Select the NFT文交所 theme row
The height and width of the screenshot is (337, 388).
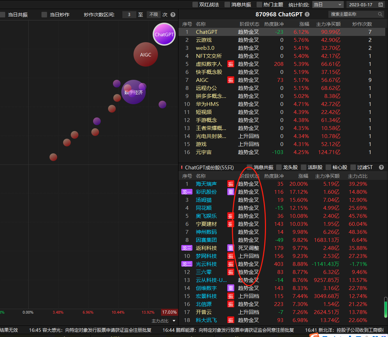(282, 56)
